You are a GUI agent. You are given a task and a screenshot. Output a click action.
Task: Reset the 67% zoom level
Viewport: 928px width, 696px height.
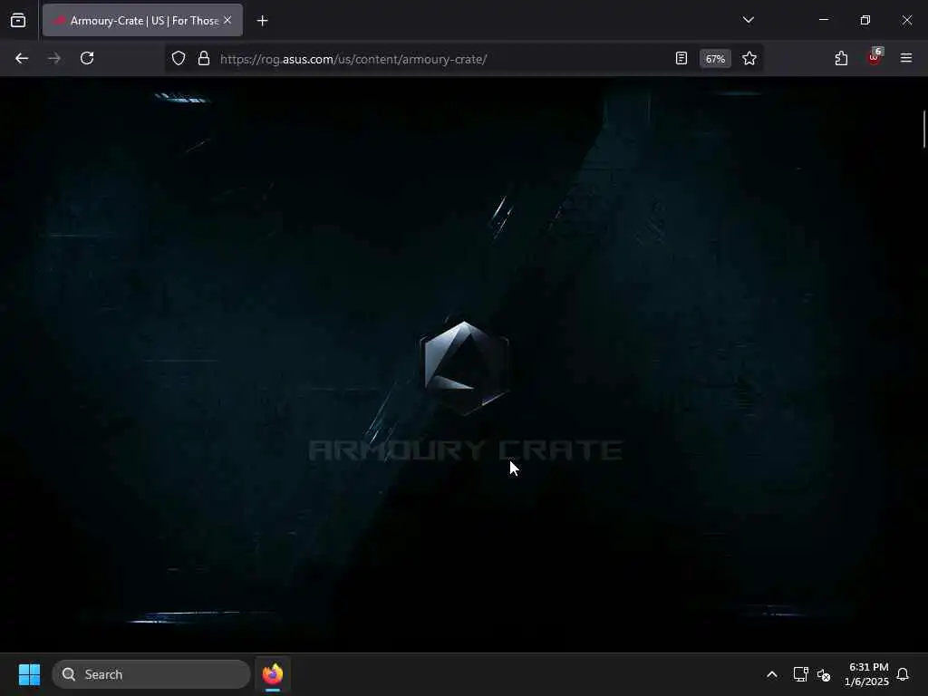[x=715, y=59]
